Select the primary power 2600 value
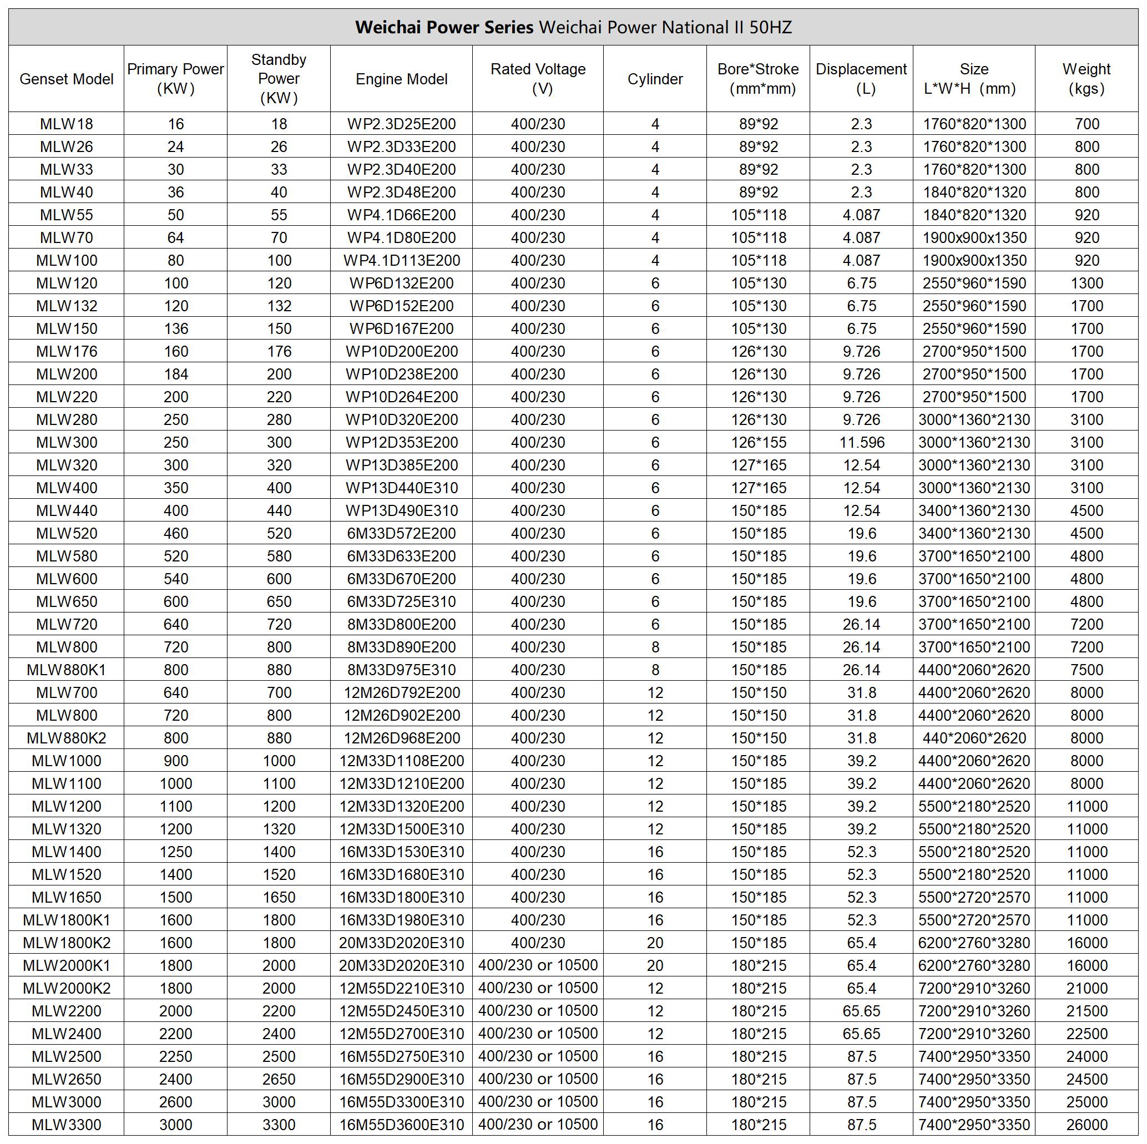The width and height of the screenshot is (1147, 1144). (x=176, y=1102)
